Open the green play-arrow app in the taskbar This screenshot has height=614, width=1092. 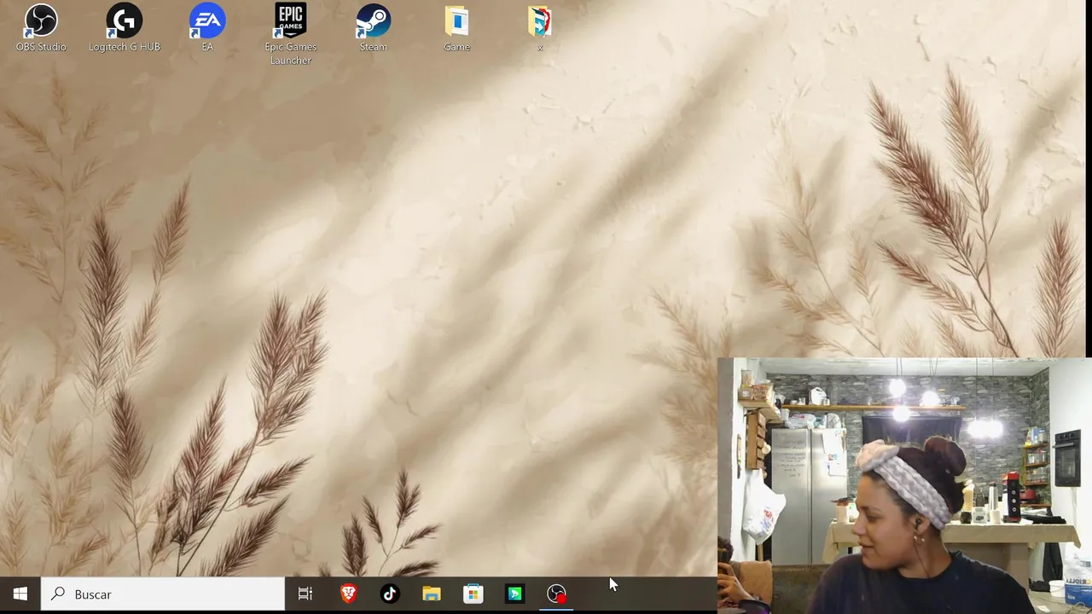click(514, 594)
